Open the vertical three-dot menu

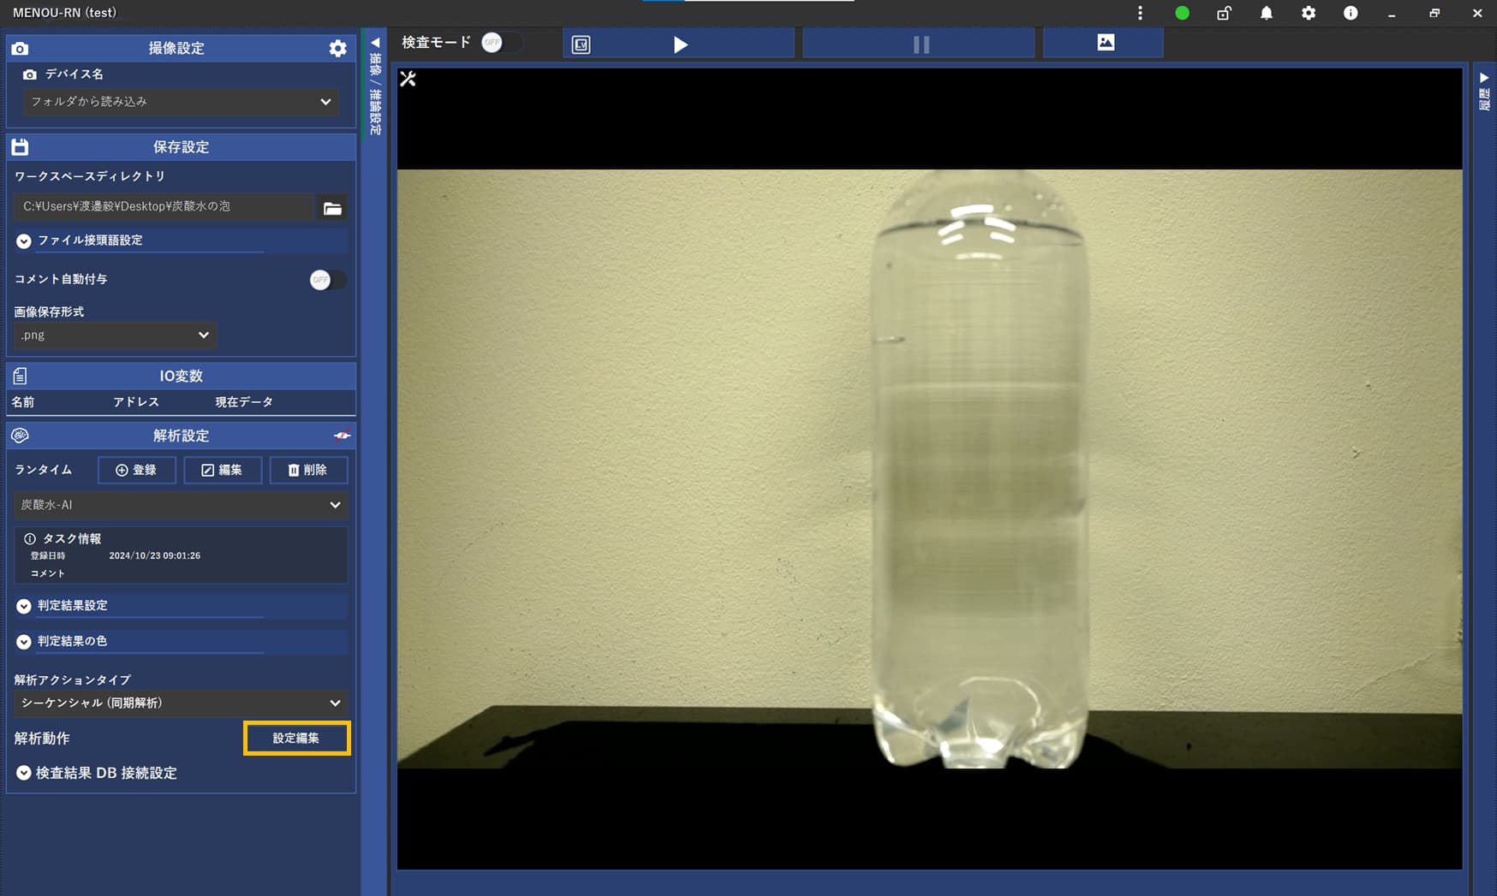tap(1140, 13)
